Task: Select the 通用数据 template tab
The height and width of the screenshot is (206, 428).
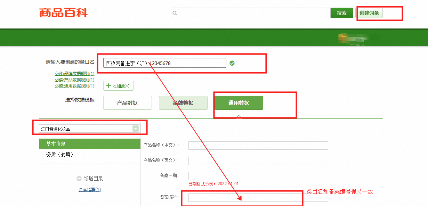Action: tap(239, 103)
